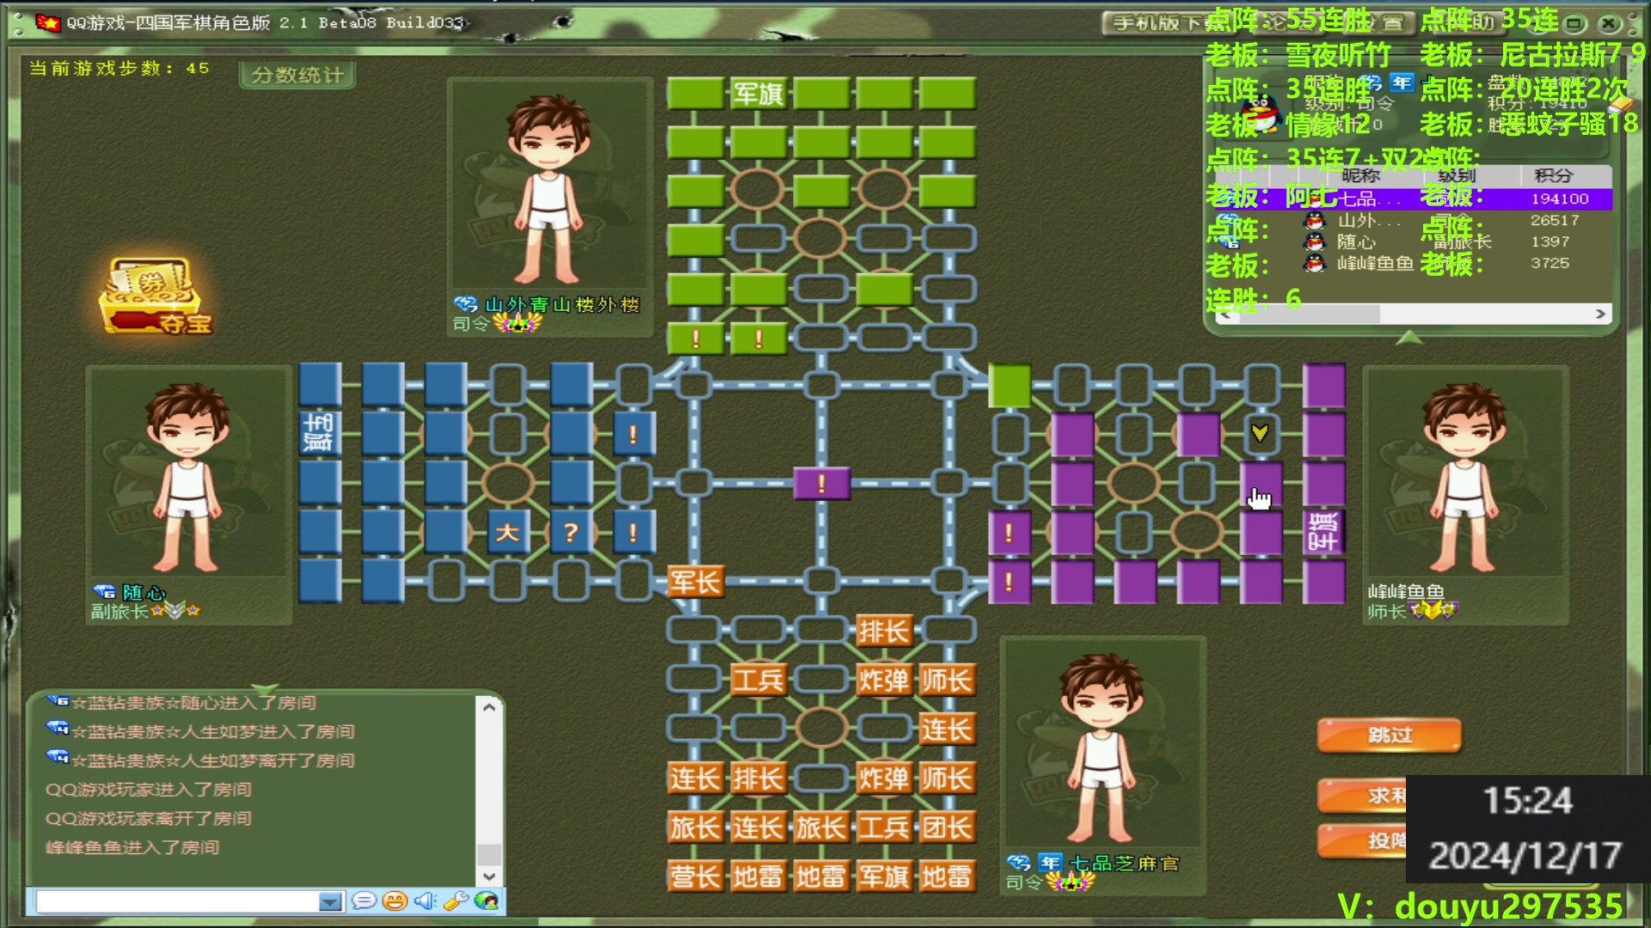Select player row 山外 with score 26517
This screenshot has height=928, width=1651.
(1414, 220)
